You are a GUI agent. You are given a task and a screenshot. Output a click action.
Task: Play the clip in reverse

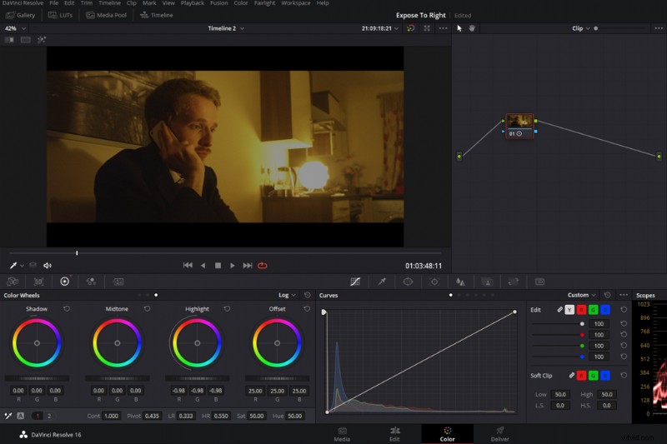click(203, 266)
